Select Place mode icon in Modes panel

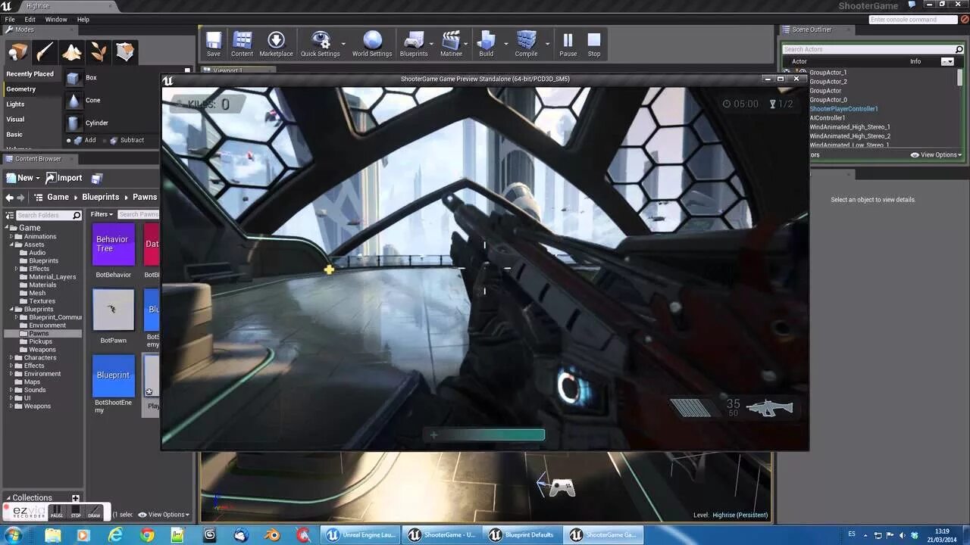point(18,51)
